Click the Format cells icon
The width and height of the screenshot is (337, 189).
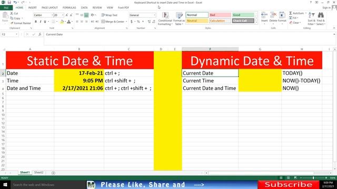[282, 15]
